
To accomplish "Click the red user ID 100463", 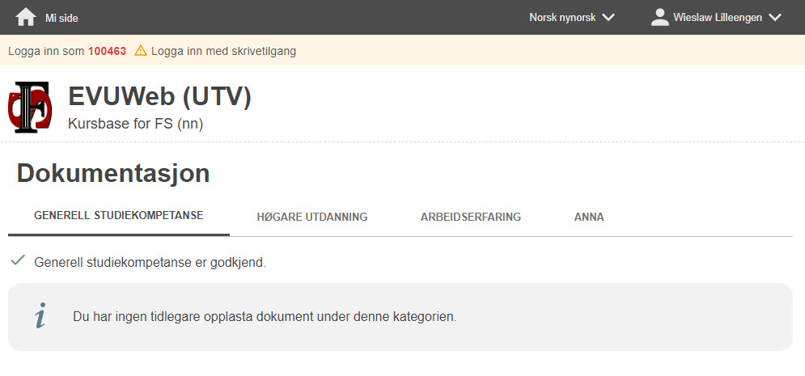I will click(x=108, y=51).
